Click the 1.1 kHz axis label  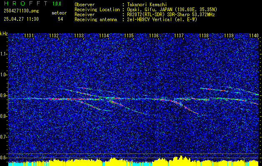click(x=4, y=54)
